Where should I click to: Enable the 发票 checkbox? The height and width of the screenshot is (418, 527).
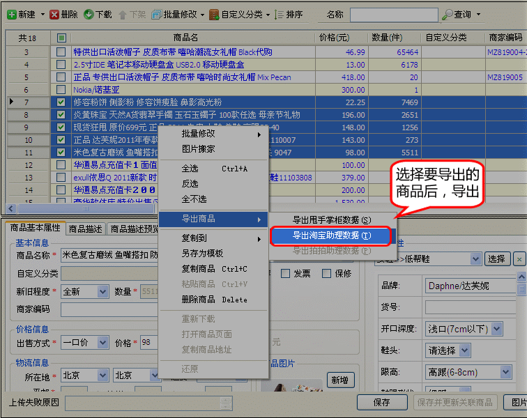tap(285, 274)
